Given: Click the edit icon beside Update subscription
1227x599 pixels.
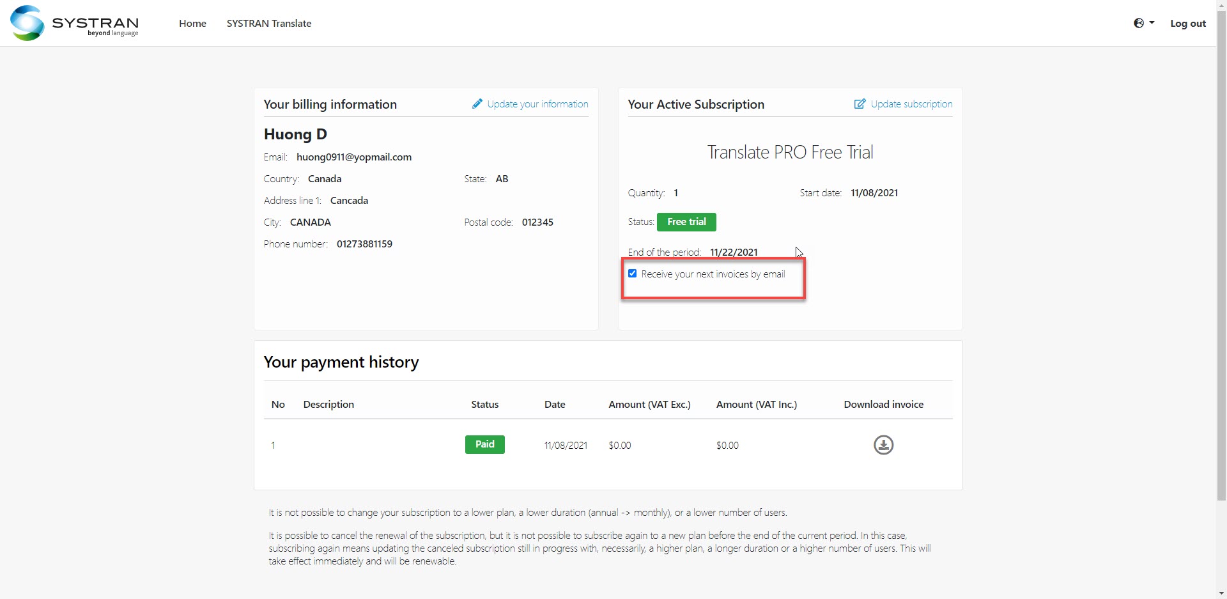Looking at the screenshot, I should click(x=860, y=104).
